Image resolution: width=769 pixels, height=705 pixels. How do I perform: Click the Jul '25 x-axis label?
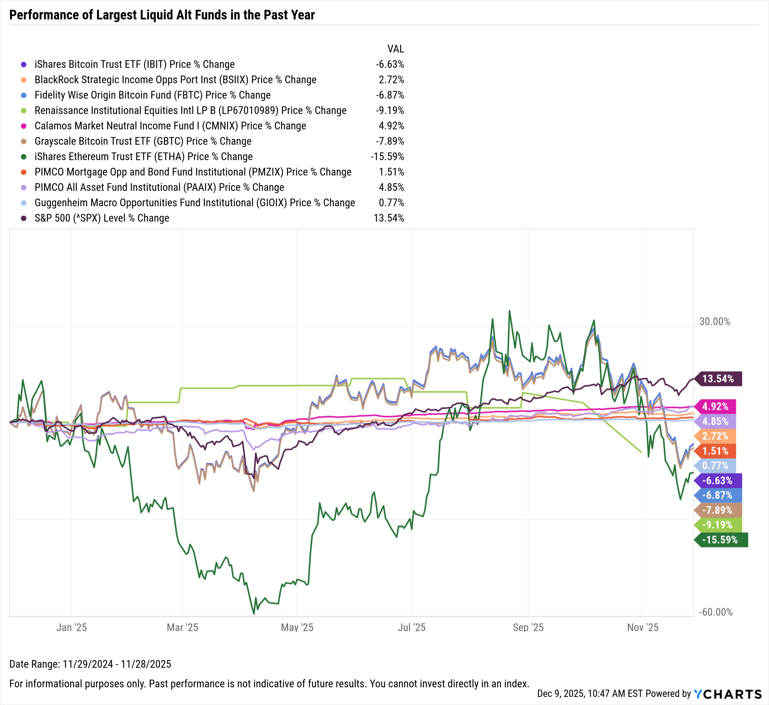point(411,628)
